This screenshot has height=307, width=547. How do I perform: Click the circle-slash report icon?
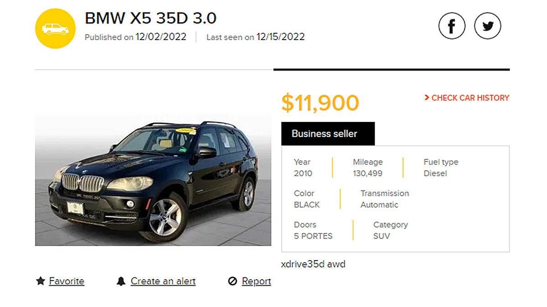point(232,282)
